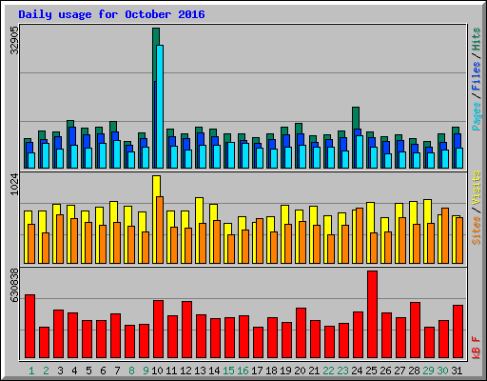The height and width of the screenshot is (381, 487).
Task: Click the Files legend label
Action: click(476, 76)
